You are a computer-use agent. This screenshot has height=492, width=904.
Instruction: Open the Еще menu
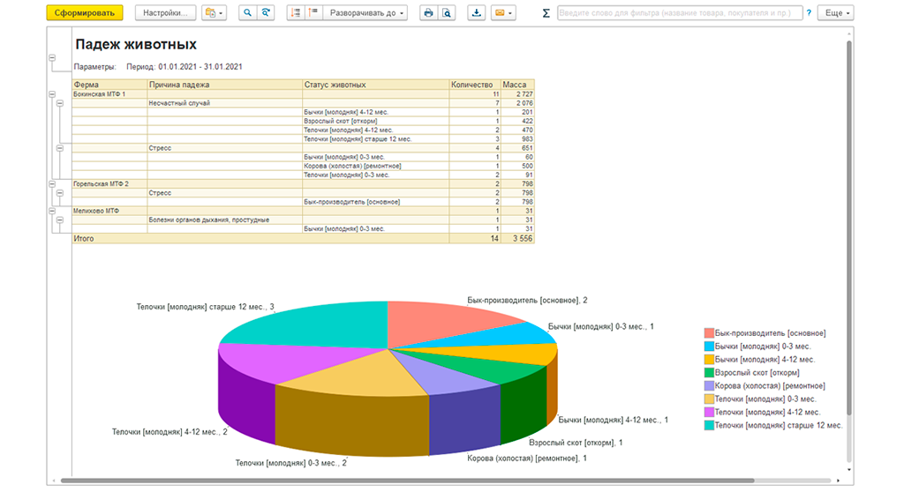point(836,12)
